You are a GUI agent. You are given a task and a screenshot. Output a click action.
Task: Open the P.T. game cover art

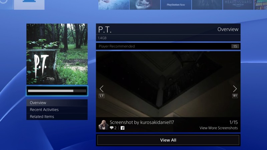(x=57, y=54)
